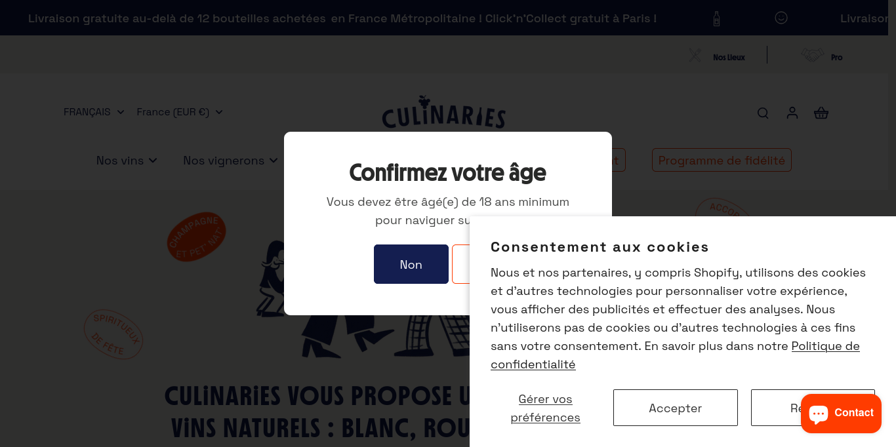Click the account person icon
896x447 pixels.
click(x=792, y=113)
